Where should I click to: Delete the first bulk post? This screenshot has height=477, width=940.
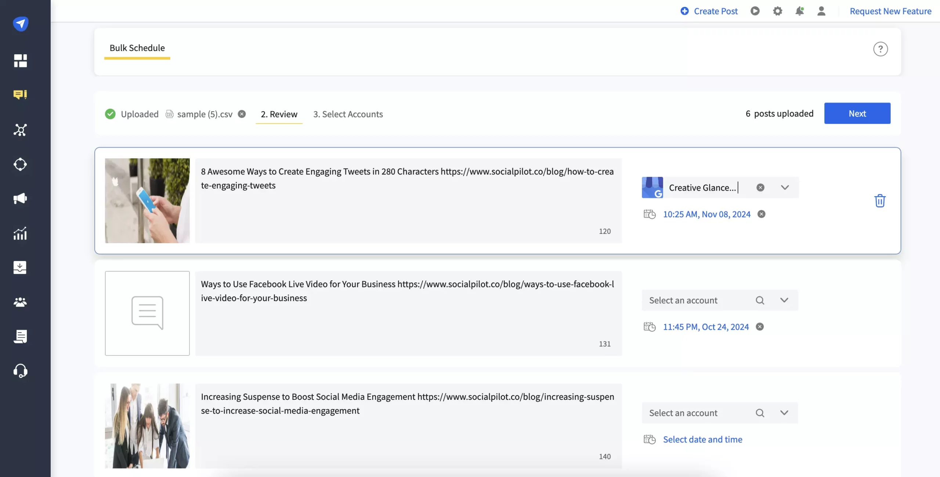881,201
